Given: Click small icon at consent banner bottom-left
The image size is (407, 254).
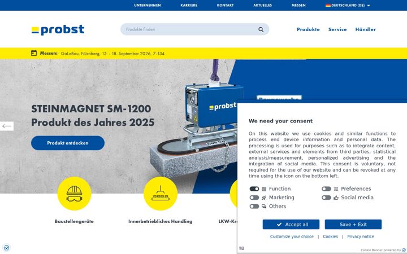Looking at the screenshot, I should 242,248.
